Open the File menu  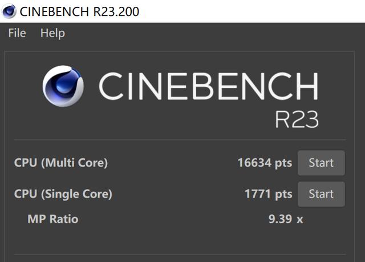(x=17, y=33)
